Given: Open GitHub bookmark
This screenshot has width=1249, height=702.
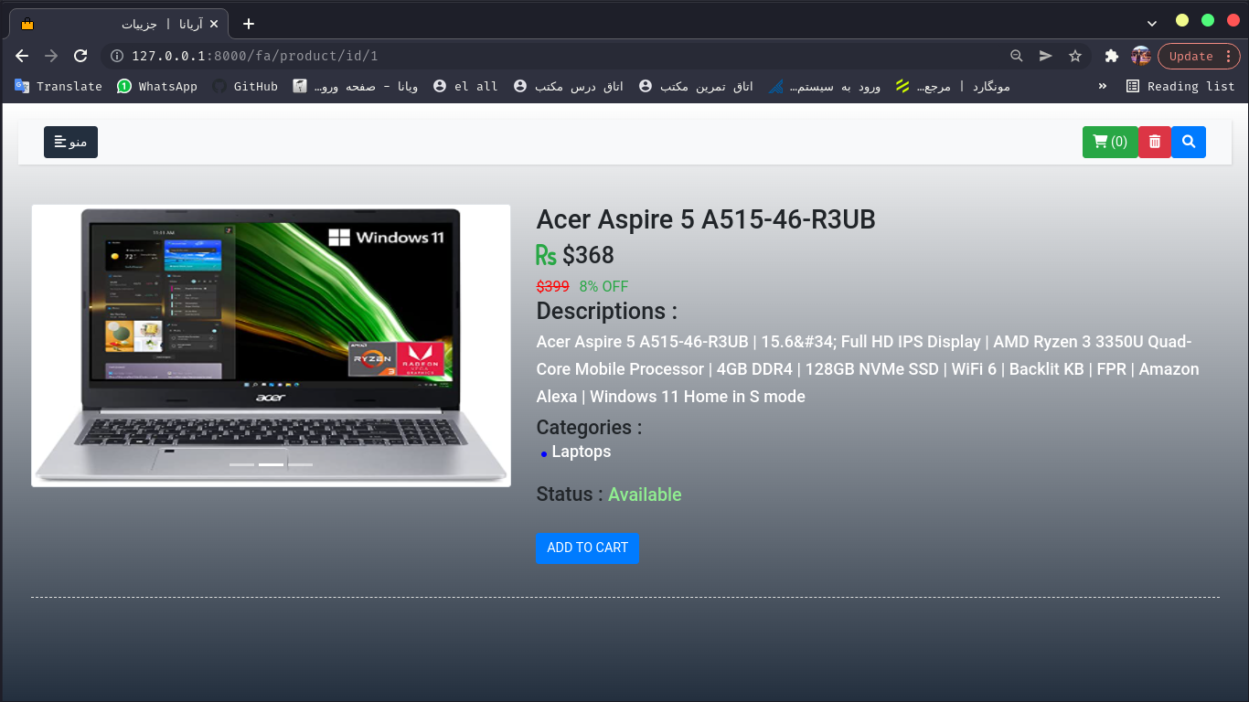Looking at the screenshot, I should coord(245,86).
